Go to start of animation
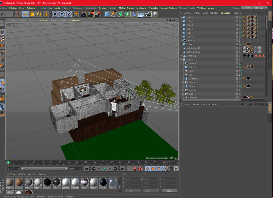The image size is (273, 198). 86,169
